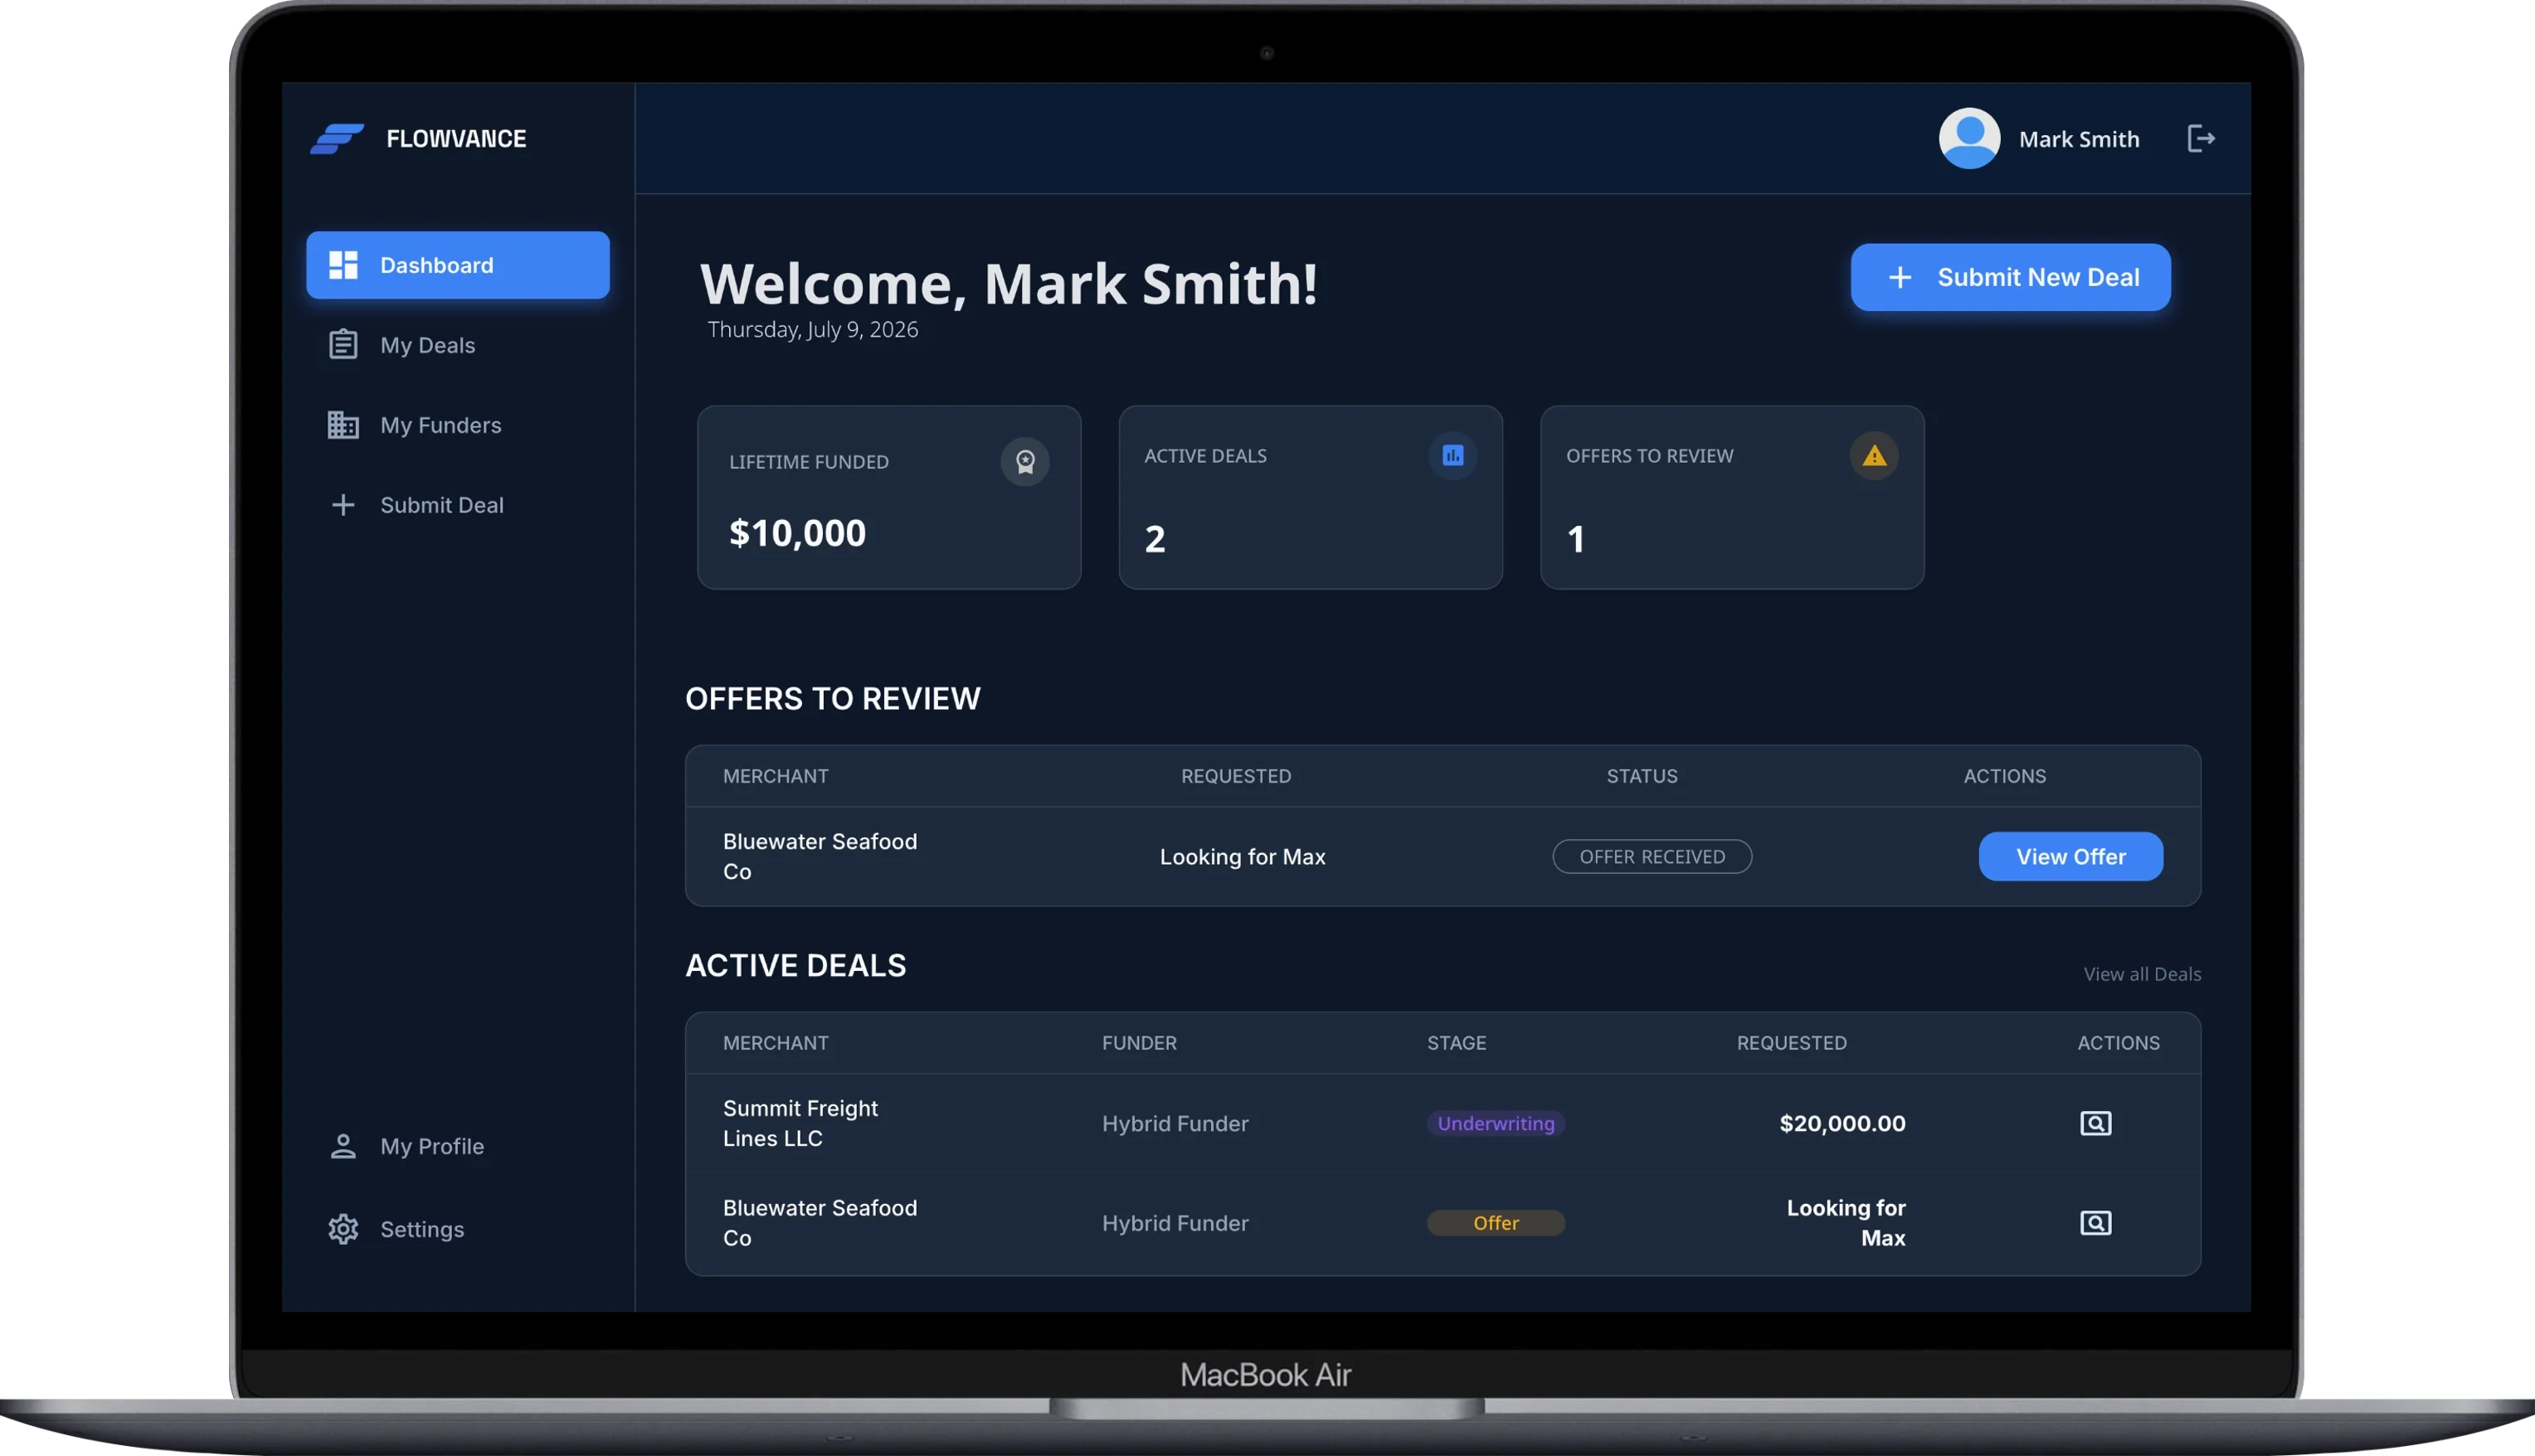Click Bluewater Seafood Co in Offers to Review
This screenshot has height=1456, width=2535.
tap(820, 857)
